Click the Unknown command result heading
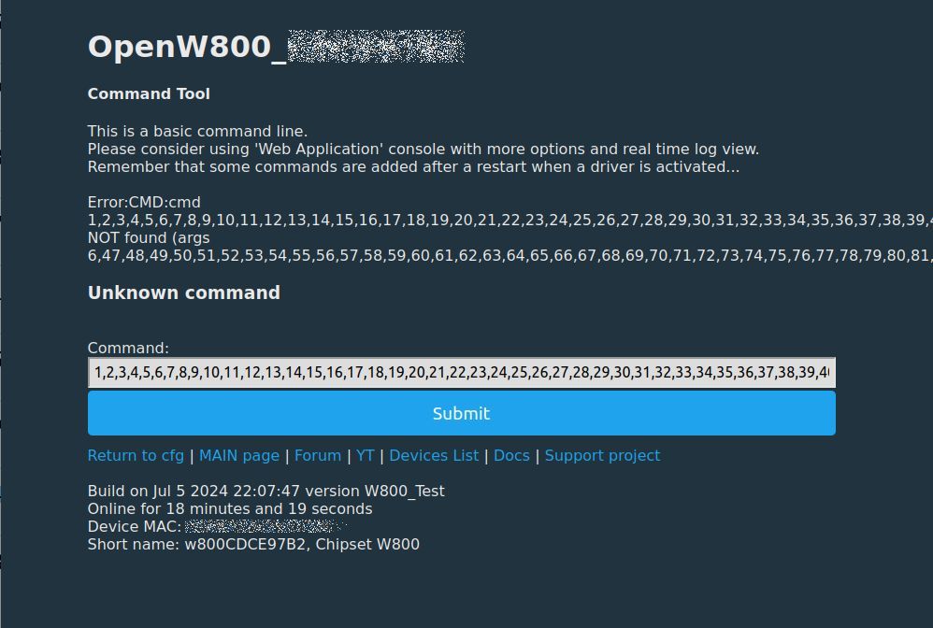 pyautogui.click(x=184, y=293)
